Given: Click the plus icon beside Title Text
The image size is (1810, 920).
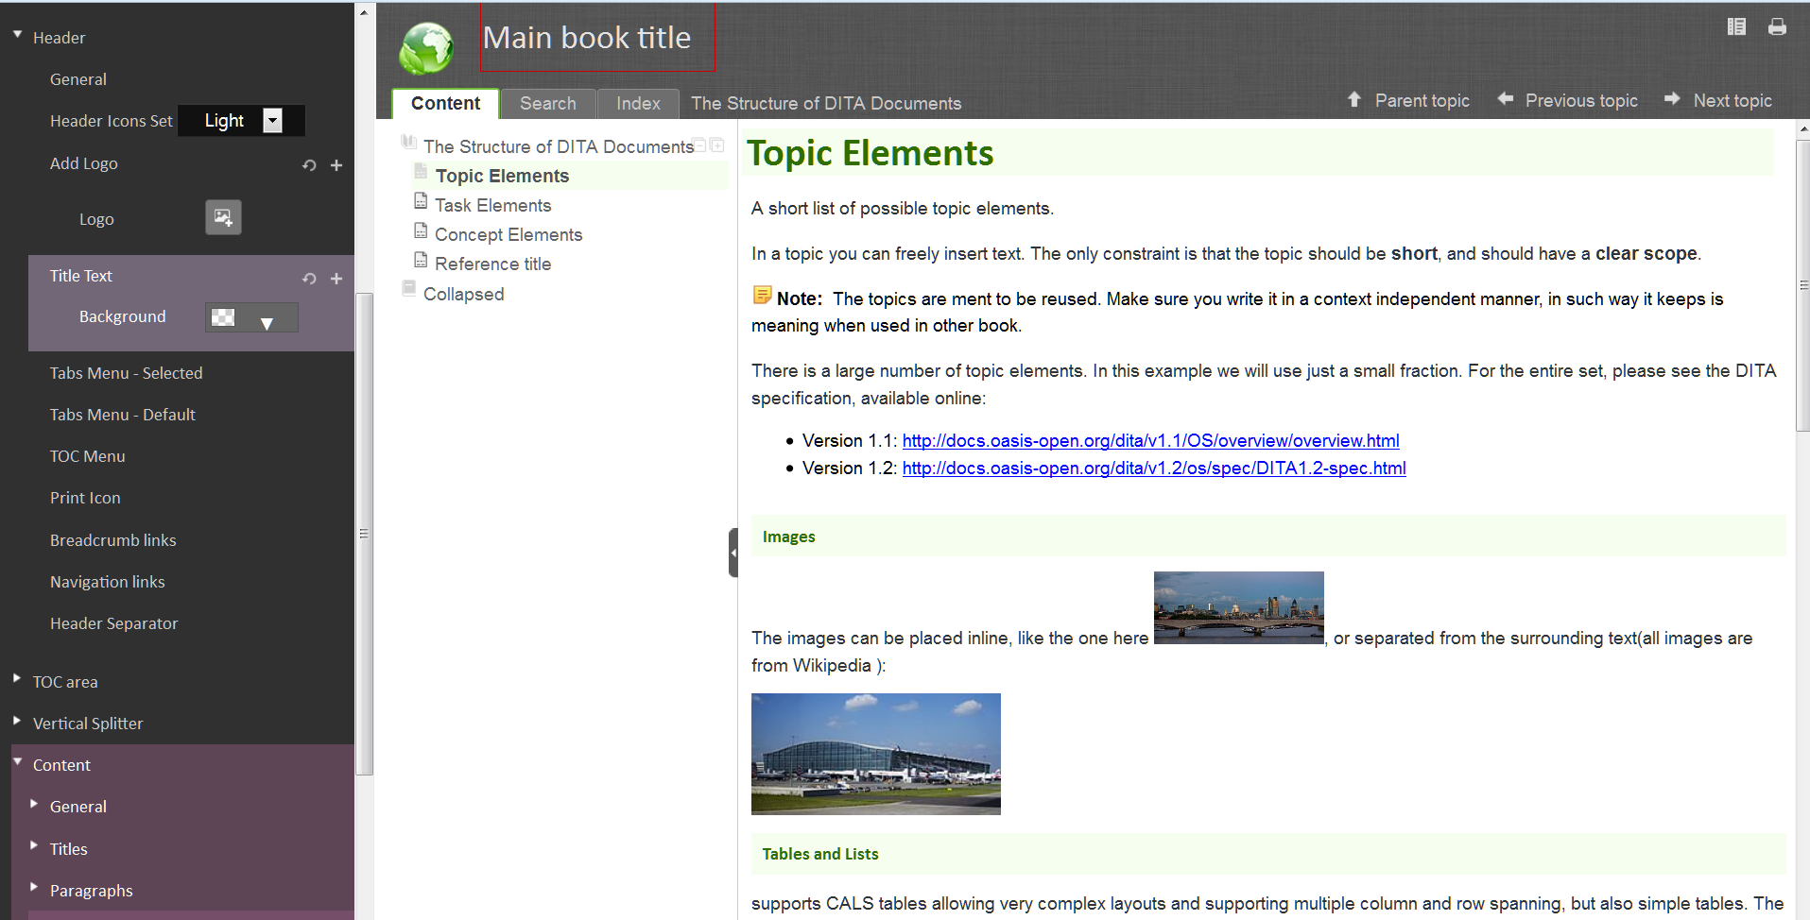Looking at the screenshot, I should point(336,279).
